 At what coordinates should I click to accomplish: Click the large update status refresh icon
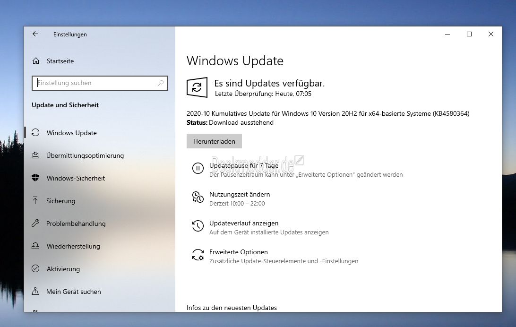pyautogui.click(x=197, y=87)
